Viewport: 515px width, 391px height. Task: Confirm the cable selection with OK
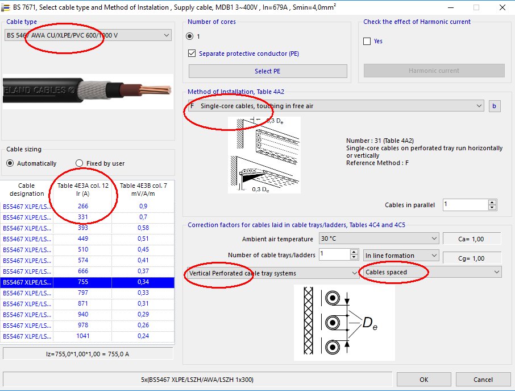[x=423, y=379]
